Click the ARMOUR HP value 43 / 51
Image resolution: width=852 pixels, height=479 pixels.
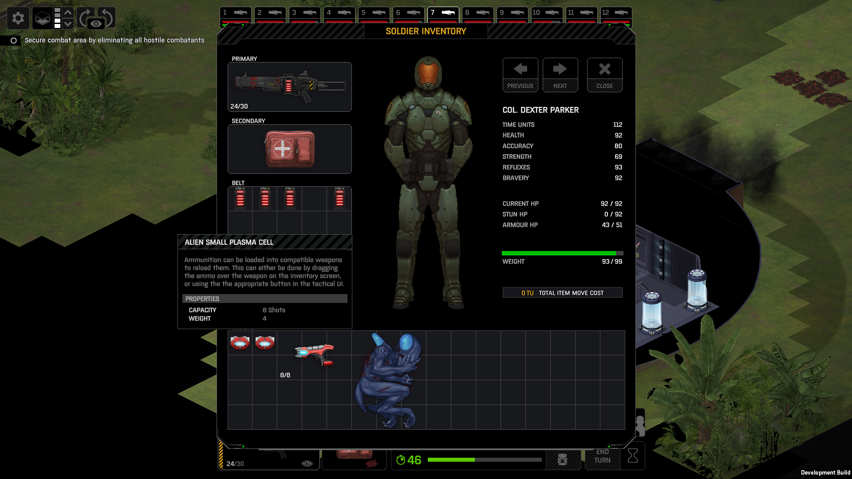(x=612, y=225)
